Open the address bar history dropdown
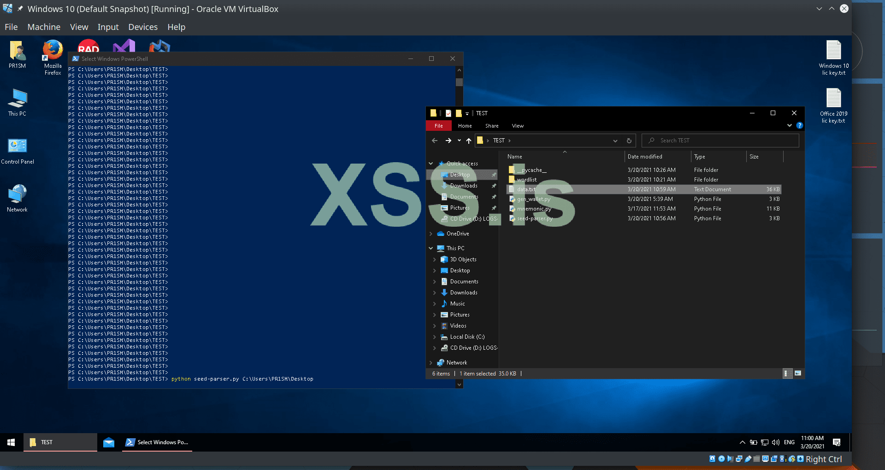This screenshot has width=885, height=470. (x=615, y=141)
